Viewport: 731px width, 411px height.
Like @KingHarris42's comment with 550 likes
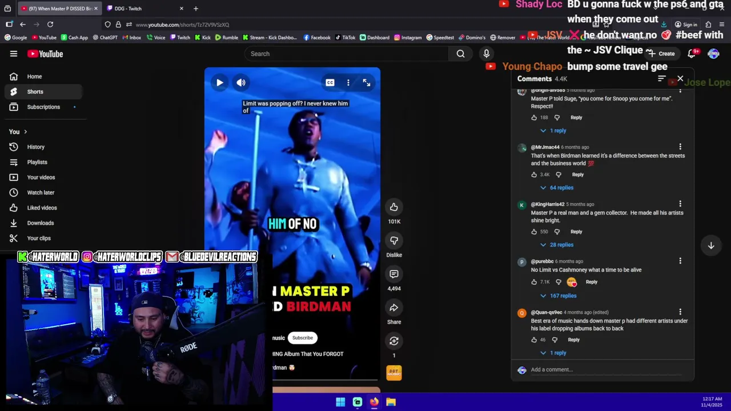tap(534, 232)
